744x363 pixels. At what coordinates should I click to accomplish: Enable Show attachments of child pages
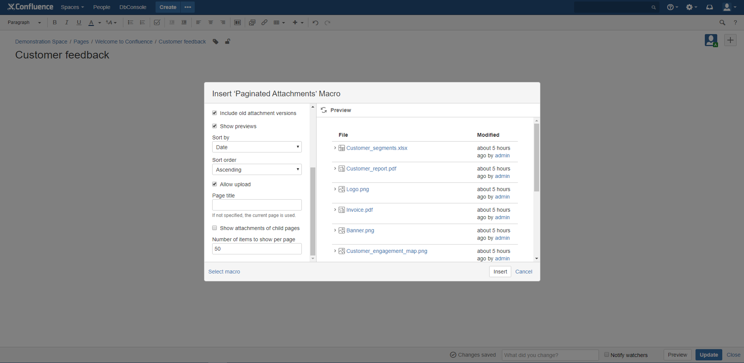(x=215, y=228)
